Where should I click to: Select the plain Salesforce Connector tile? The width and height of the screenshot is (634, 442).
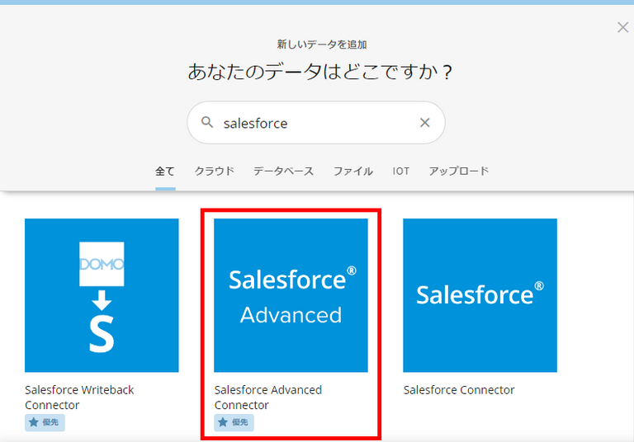(x=480, y=295)
